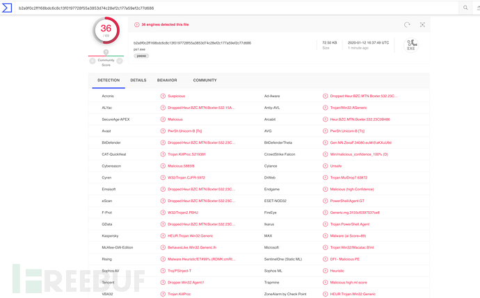The height and width of the screenshot is (298, 480).
Task: Click Cylance Unsafe result
Action: tap(336, 166)
